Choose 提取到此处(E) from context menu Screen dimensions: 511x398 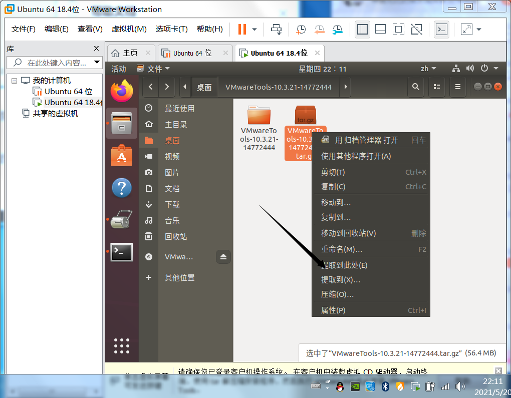(371, 265)
